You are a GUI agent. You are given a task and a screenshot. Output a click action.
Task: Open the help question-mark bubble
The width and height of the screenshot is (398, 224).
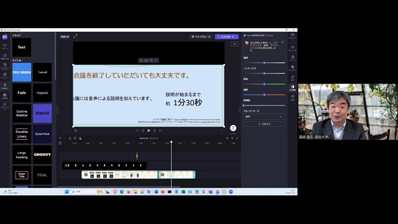(233, 128)
